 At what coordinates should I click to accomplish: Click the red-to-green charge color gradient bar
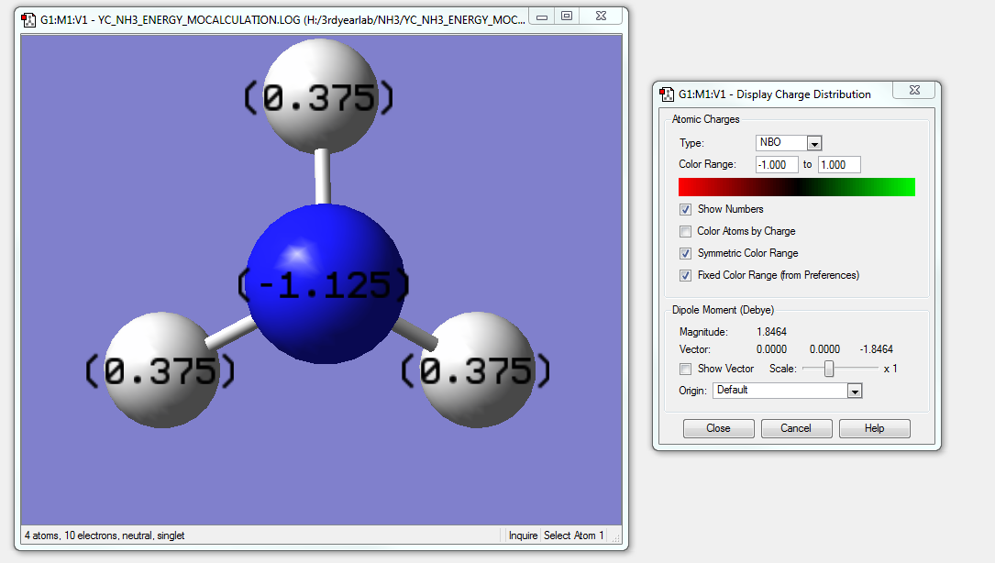point(796,187)
